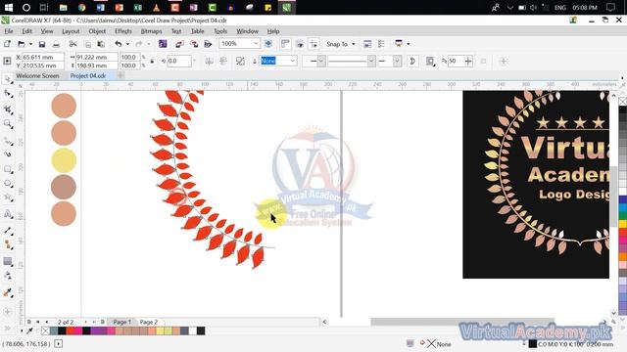The image size is (627, 352).
Task: Undo the last action
Action: 119,44
